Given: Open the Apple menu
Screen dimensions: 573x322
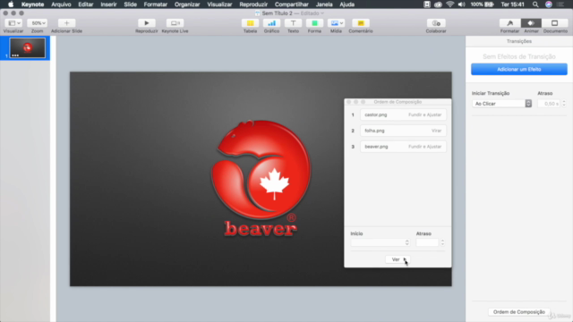Looking at the screenshot, I should tap(11, 4).
